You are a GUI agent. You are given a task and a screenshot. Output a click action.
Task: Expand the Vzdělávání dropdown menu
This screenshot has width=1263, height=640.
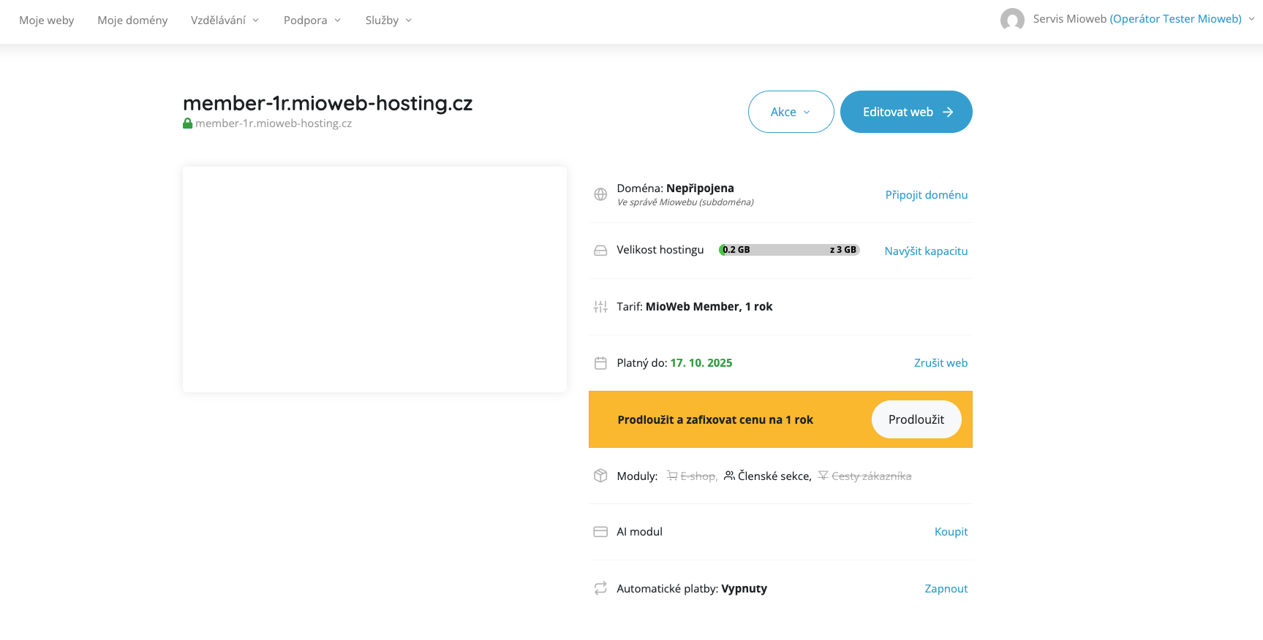(x=225, y=20)
